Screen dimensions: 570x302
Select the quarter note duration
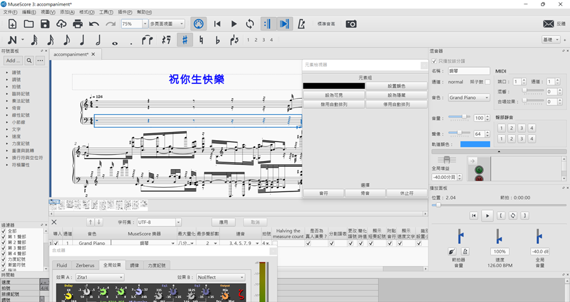pos(82,40)
